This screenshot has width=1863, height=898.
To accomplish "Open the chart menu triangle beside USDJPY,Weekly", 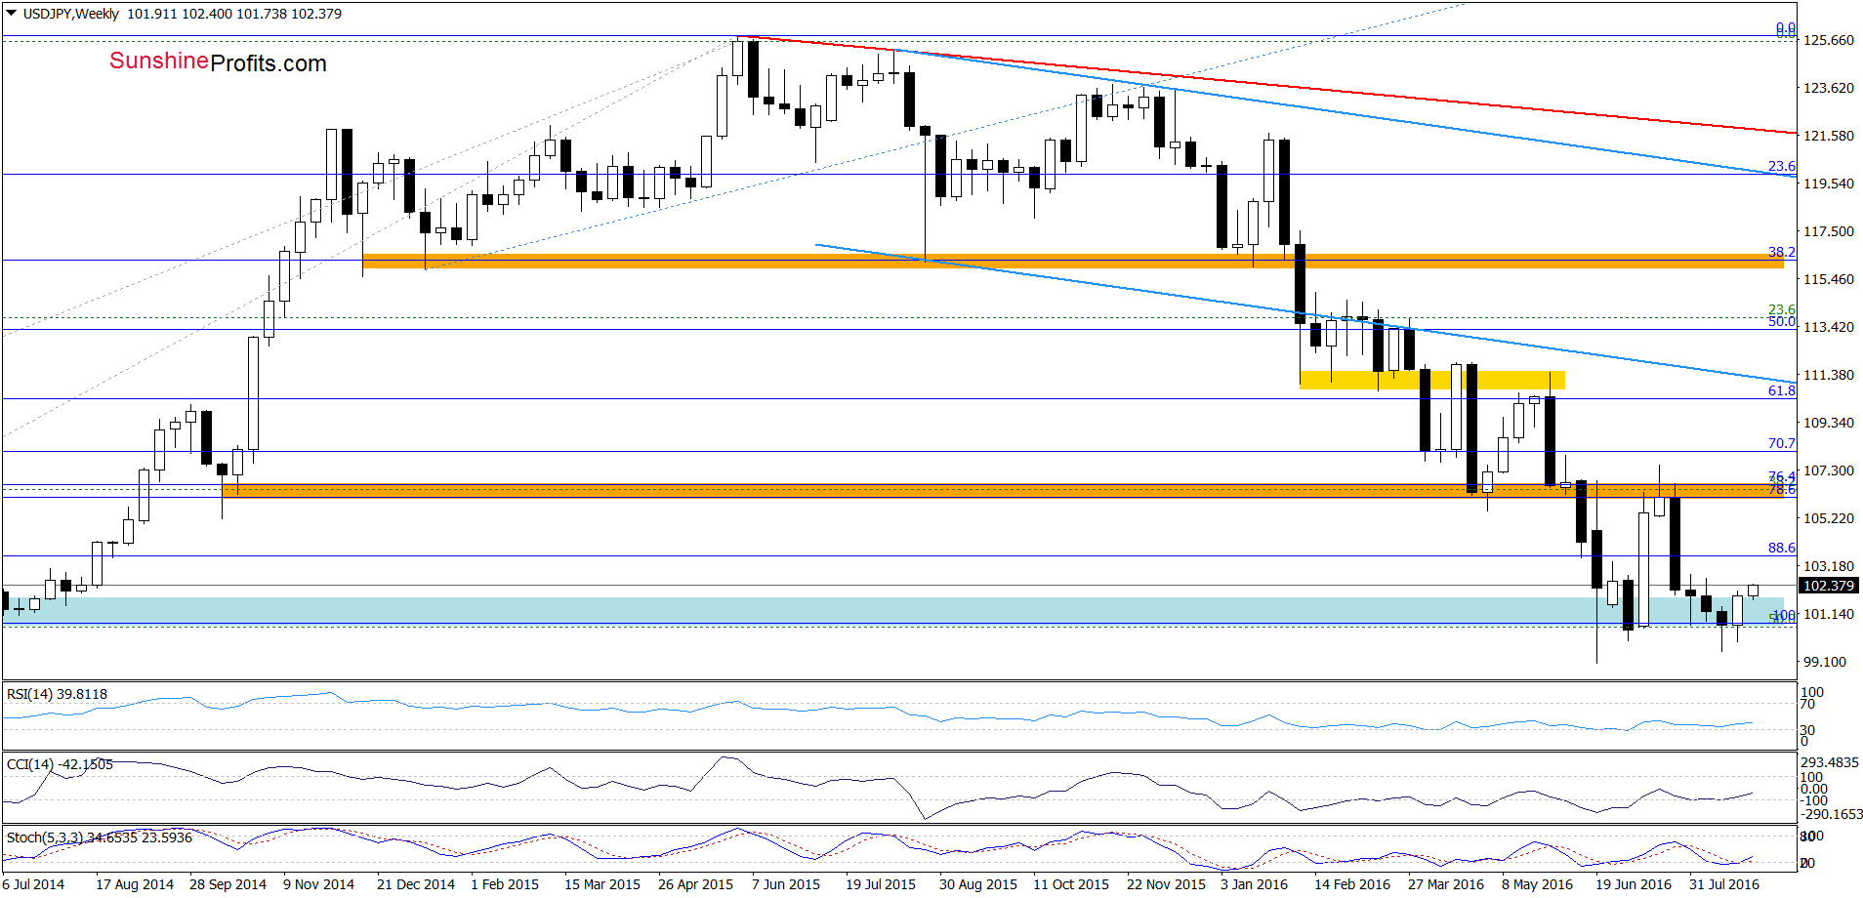I will (12, 14).
